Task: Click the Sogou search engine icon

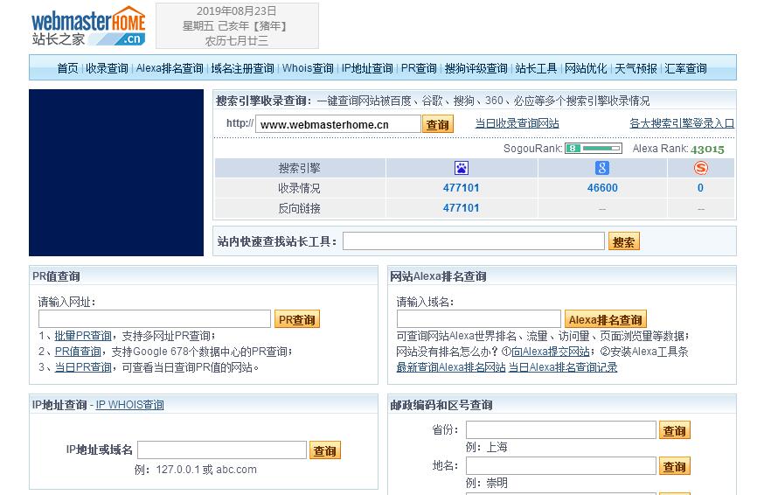Action: click(700, 168)
